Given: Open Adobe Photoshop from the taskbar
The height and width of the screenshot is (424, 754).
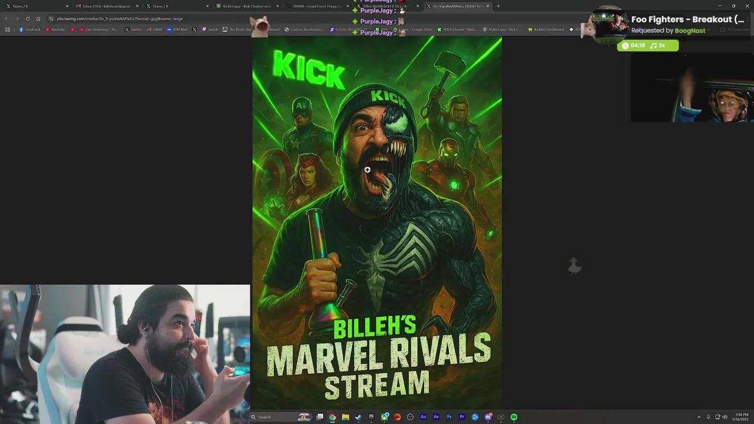Looking at the screenshot, I should [449, 417].
